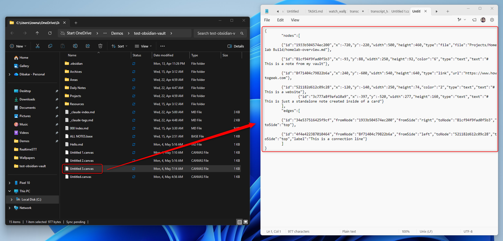This screenshot has height=241, width=503.
Task: Switch to the watch_wallp Notepad tab
Action: click(337, 11)
